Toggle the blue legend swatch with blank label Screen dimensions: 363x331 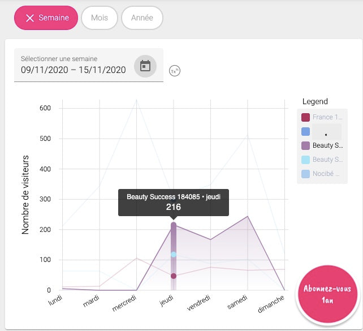pyautogui.click(x=305, y=131)
